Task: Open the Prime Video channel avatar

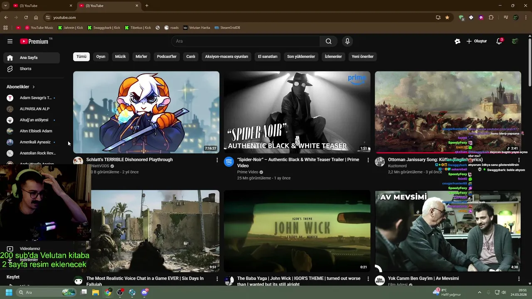Action: pyautogui.click(x=229, y=162)
